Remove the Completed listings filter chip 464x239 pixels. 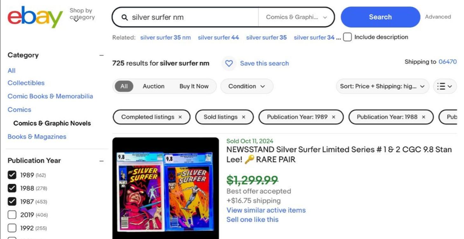[180, 117]
